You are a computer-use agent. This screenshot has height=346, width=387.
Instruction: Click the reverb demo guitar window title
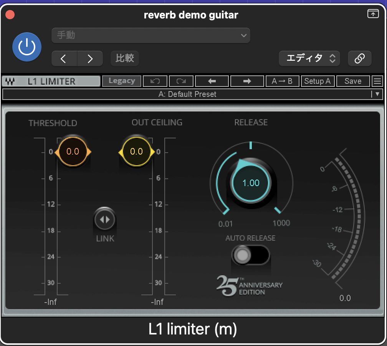(x=191, y=15)
